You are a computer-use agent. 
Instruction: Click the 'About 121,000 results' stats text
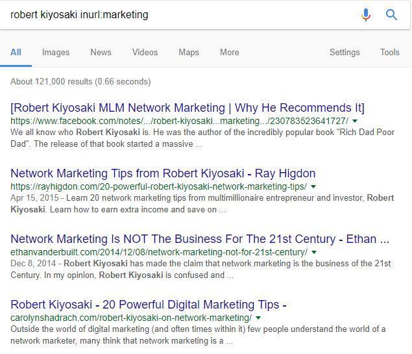(80, 82)
